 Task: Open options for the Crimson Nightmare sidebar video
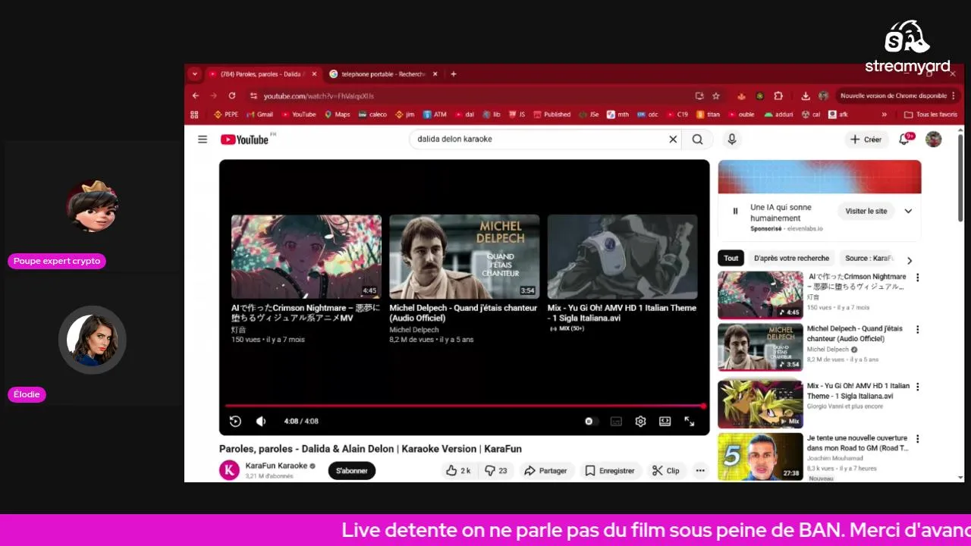pos(917,278)
